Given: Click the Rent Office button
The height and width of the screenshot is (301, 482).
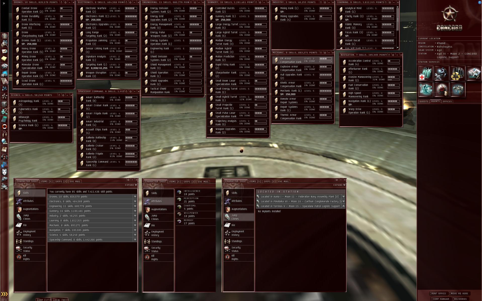Looking at the screenshot, I should [439, 293].
